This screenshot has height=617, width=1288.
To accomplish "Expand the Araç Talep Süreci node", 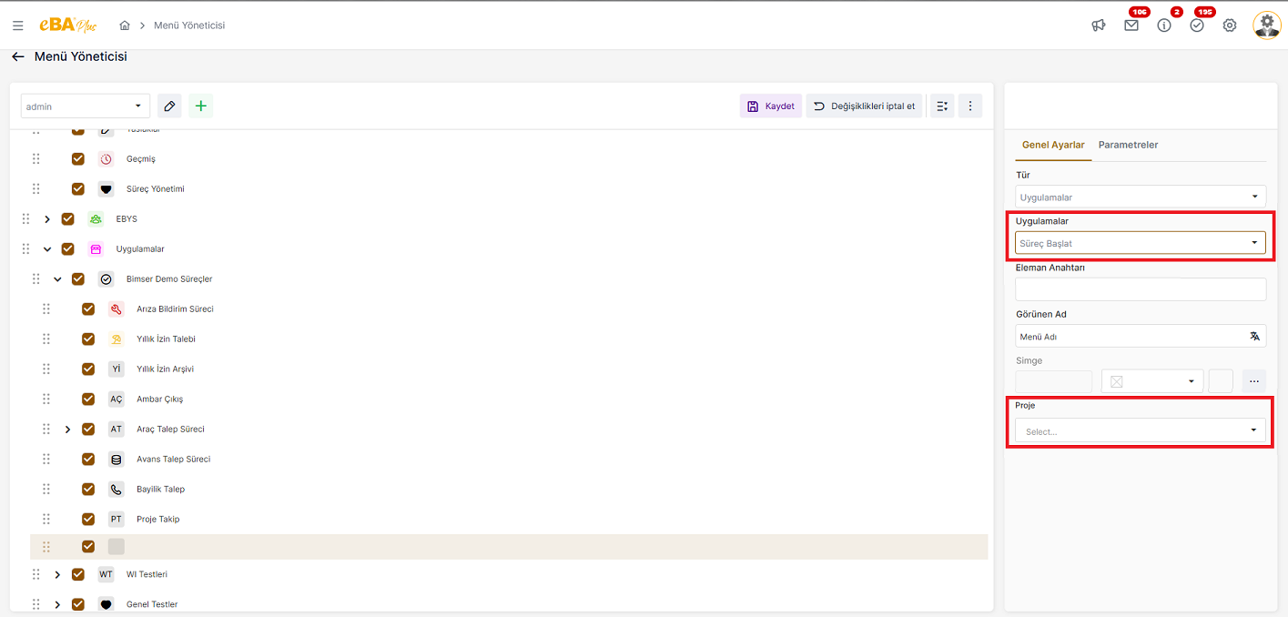I will [67, 430].
